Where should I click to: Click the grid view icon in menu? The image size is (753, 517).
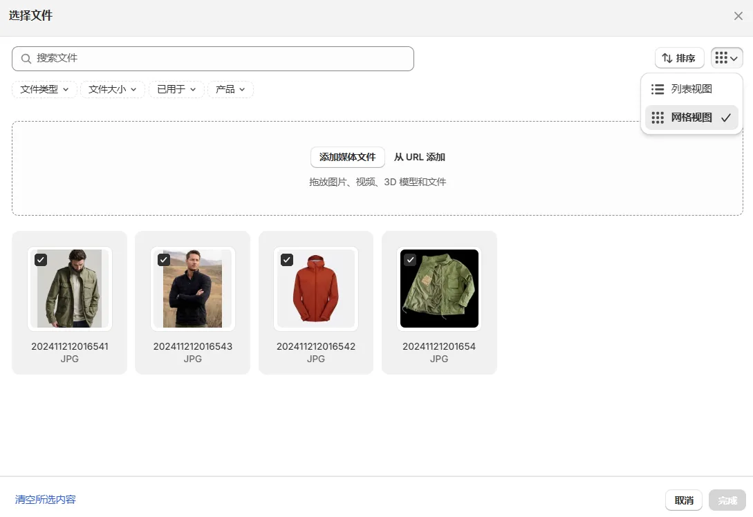(658, 117)
